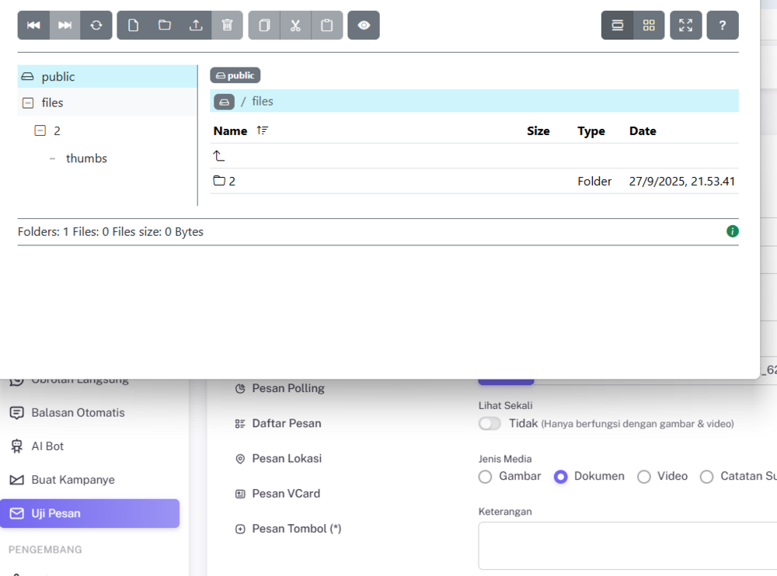Select the Gambar media type radio

486,477
